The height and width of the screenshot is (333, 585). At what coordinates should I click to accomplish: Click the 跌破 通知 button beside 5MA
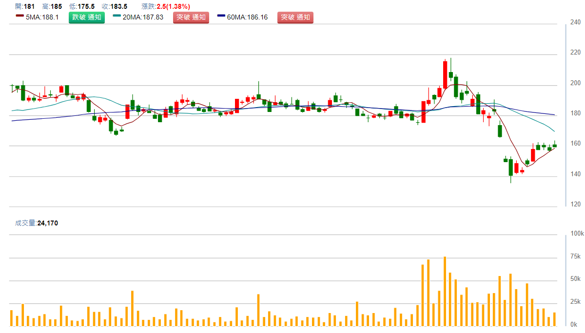click(87, 18)
